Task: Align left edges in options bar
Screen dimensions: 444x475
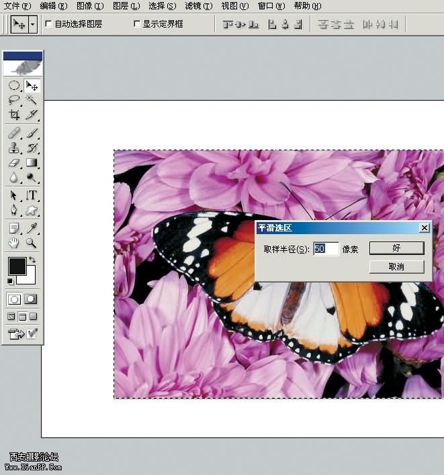Action: [x=272, y=24]
